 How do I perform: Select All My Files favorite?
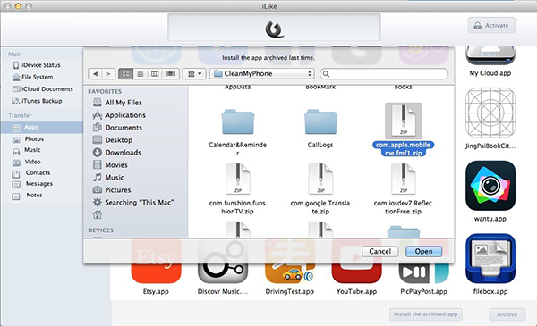(x=117, y=103)
